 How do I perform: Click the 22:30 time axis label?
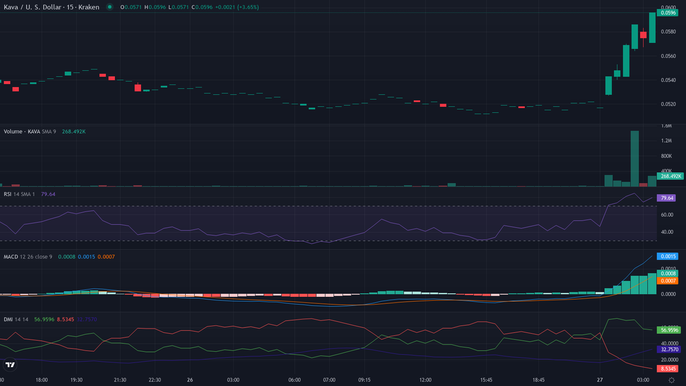click(154, 380)
